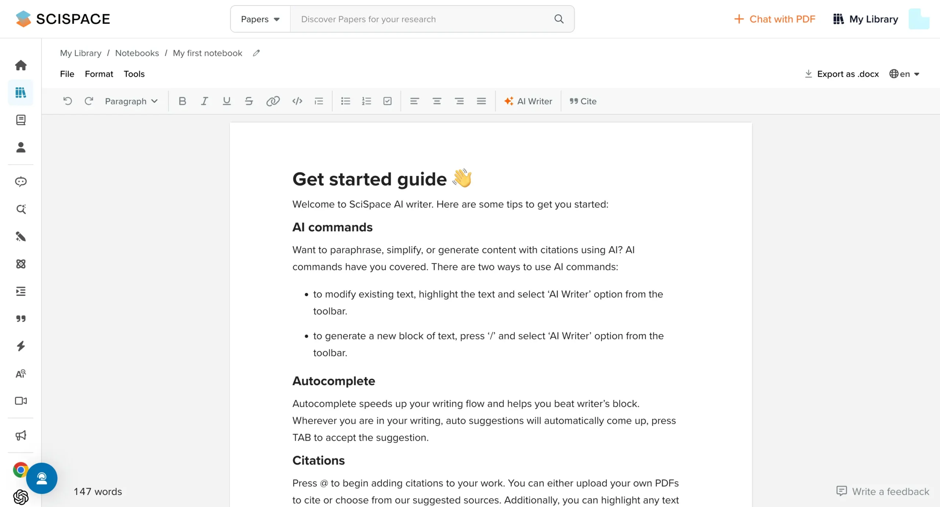
Task: Go to My Library breadcrumb
Action: 81,53
